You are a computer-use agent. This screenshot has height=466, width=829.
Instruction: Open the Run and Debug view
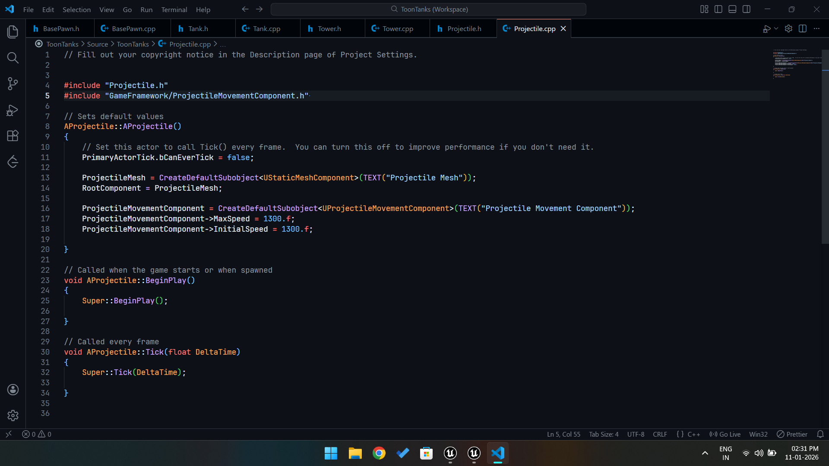(13, 110)
